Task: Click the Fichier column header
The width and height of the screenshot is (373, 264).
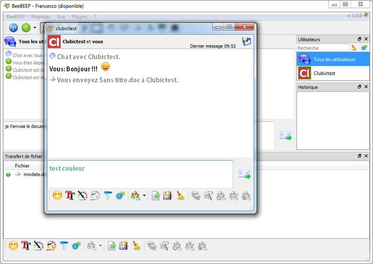Action: 22,166
